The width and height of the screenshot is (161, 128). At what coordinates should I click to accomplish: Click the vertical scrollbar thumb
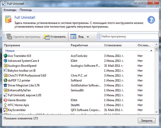click(x=156, y=49)
